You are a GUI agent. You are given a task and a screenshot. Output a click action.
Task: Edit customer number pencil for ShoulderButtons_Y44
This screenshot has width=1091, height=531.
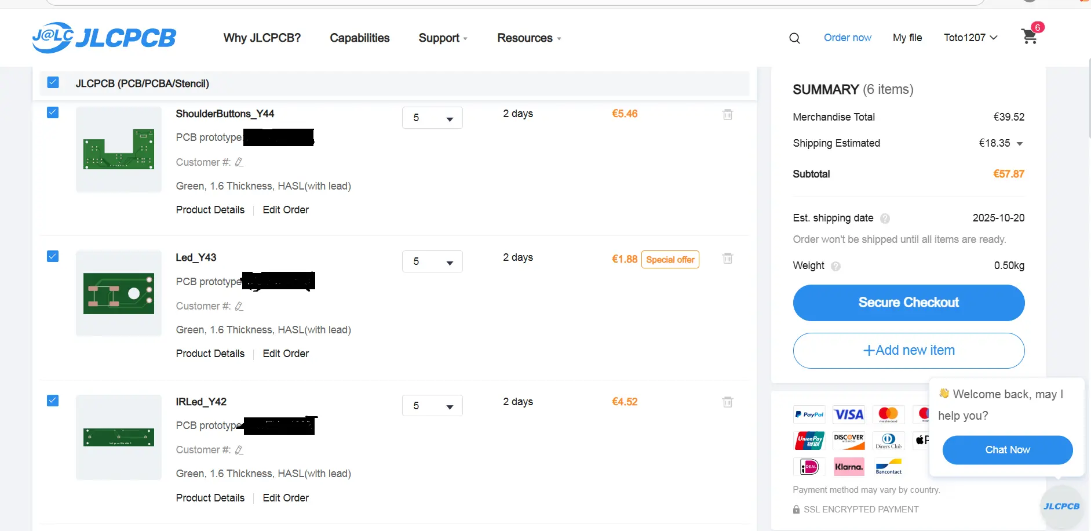pyautogui.click(x=239, y=162)
